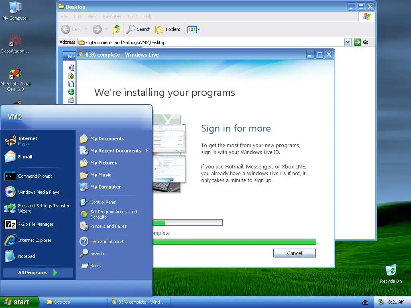Open My Computer from Start menu
This screenshot has height=308, width=411.
point(114,187)
